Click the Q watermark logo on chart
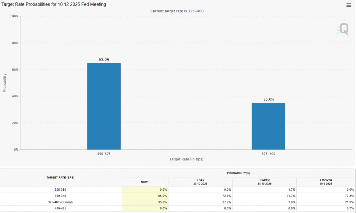This screenshot has width=356, height=213. pos(344,29)
